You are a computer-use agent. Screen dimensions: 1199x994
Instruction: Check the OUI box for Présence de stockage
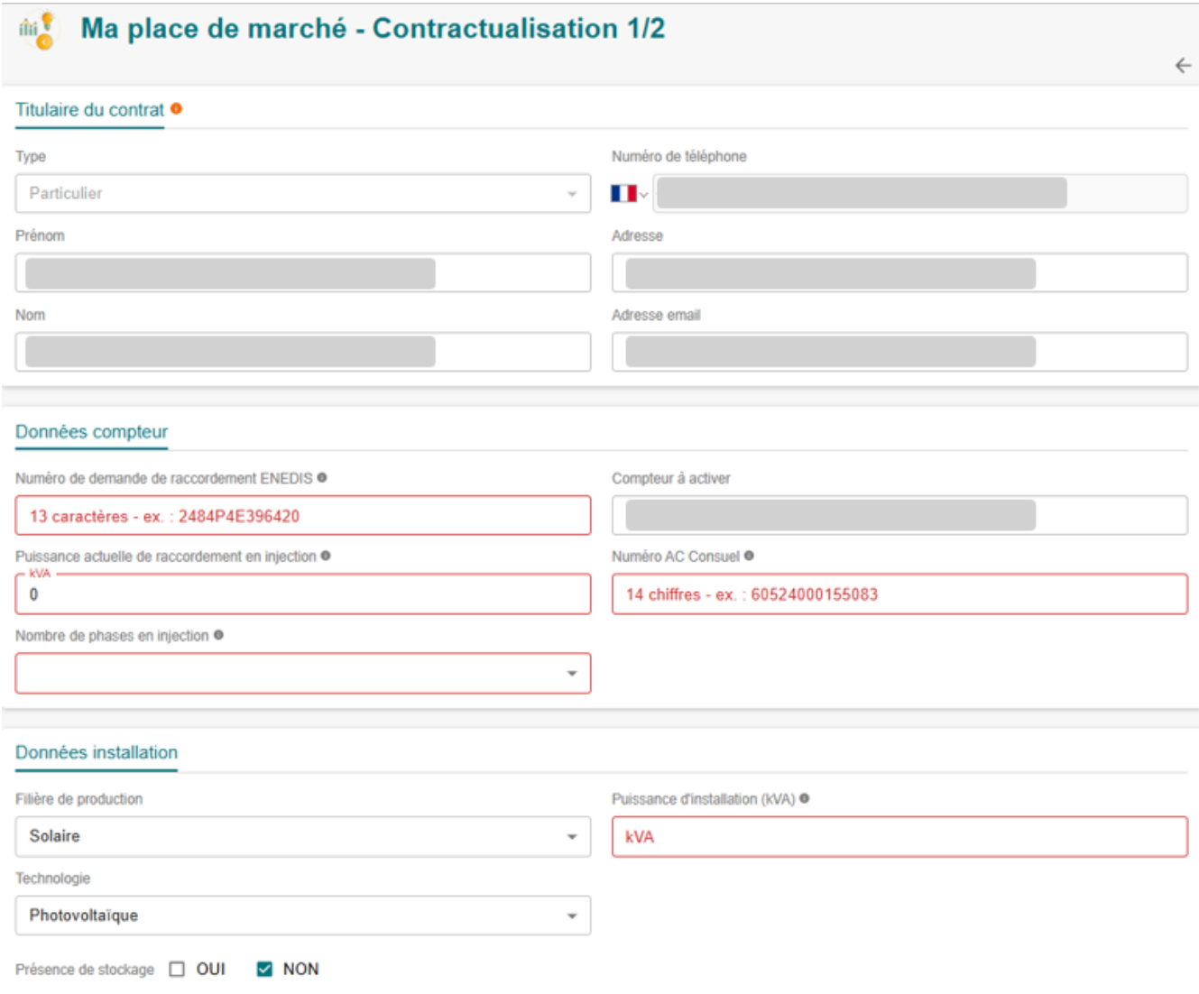178,970
